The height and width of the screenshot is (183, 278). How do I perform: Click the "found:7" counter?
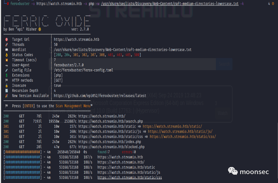point(103,152)
